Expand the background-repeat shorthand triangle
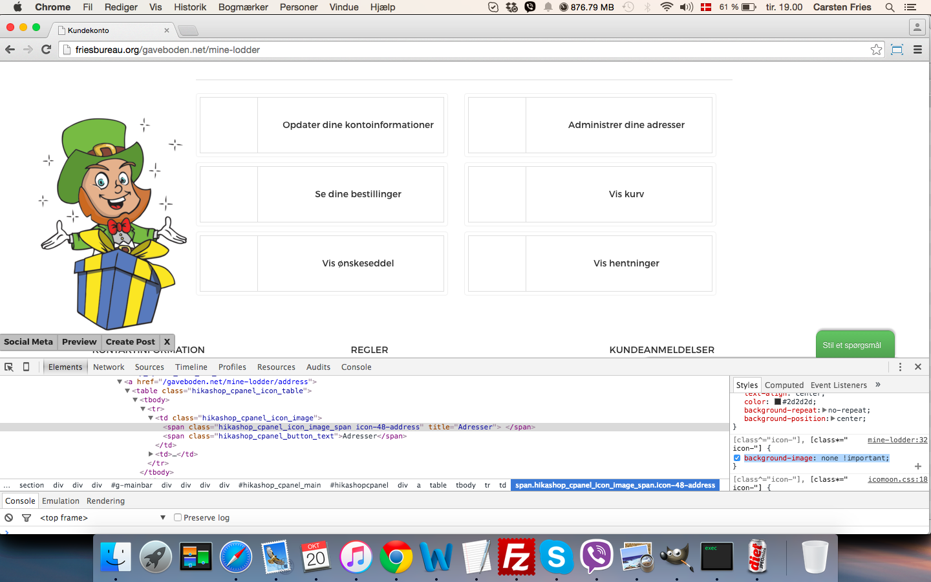The width and height of the screenshot is (931, 582). coord(824,410)
